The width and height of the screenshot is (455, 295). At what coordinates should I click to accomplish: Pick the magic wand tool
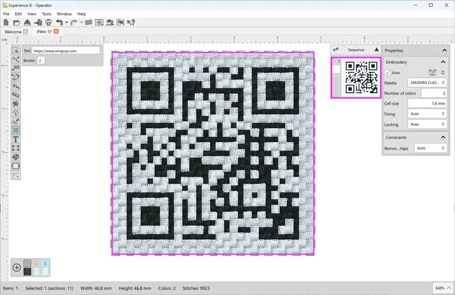tap(16, 113)
